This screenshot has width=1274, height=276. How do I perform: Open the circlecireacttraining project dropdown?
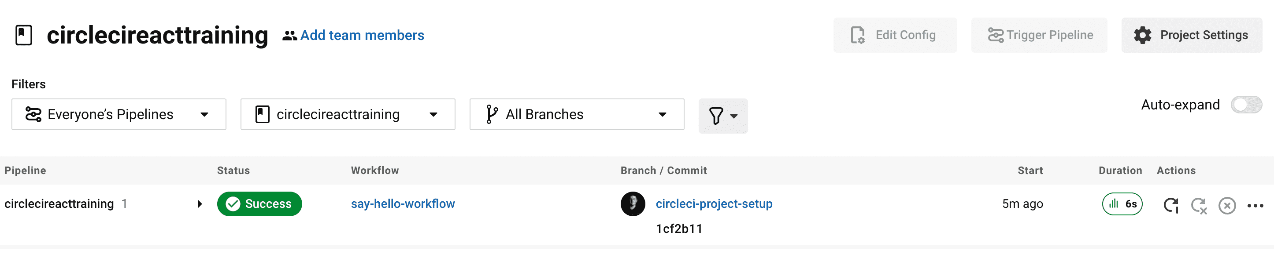point(348,115)
